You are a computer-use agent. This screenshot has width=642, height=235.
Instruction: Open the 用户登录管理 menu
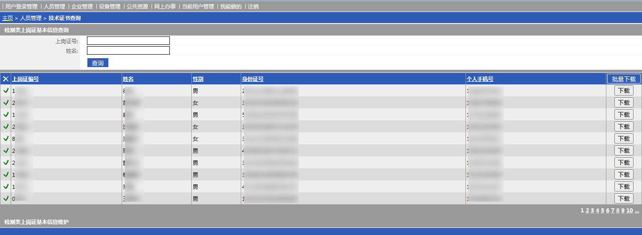[21, 7]
